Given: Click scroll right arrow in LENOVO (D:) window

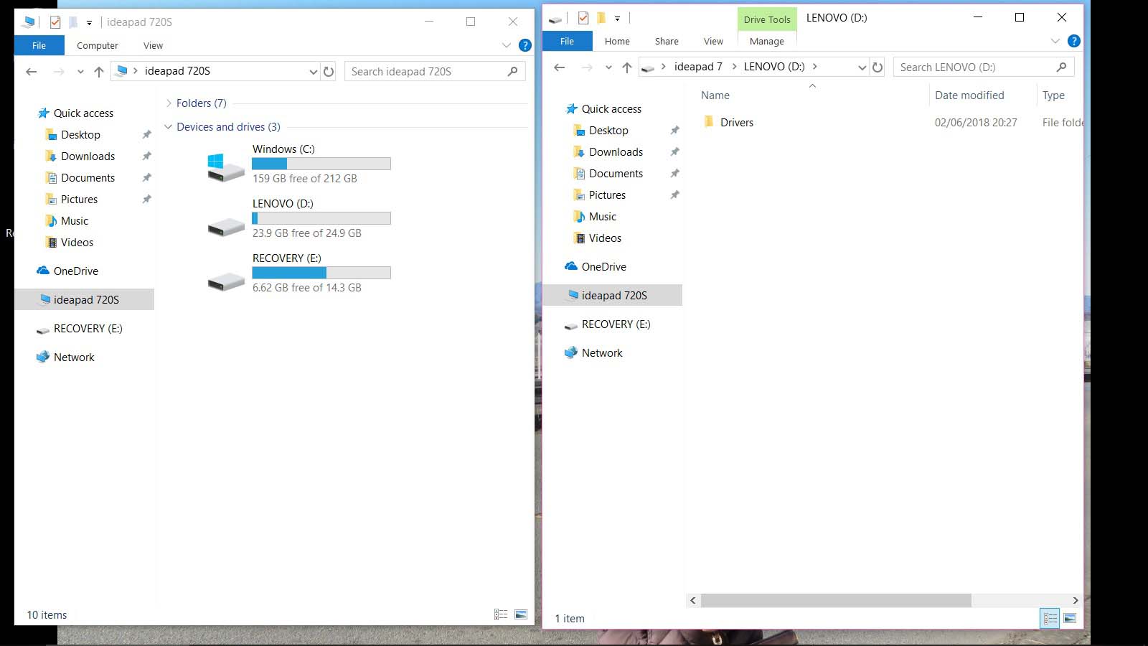Looking at the screenshot, I should 1075,600.
